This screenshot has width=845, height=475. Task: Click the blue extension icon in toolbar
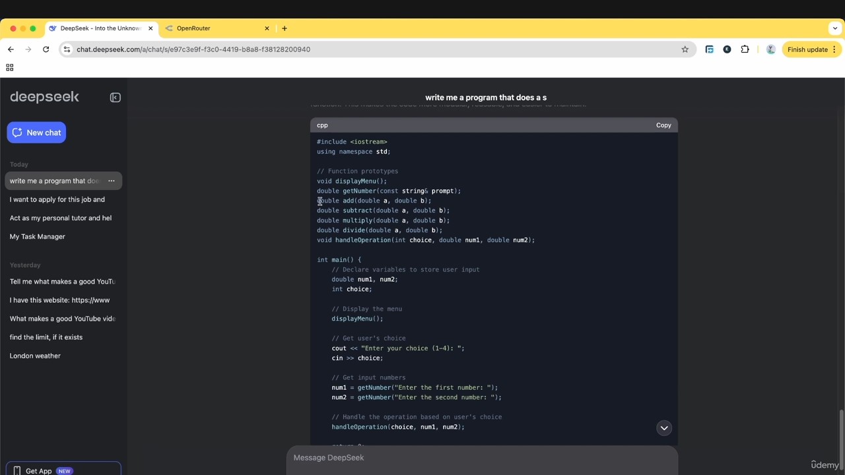710,49
